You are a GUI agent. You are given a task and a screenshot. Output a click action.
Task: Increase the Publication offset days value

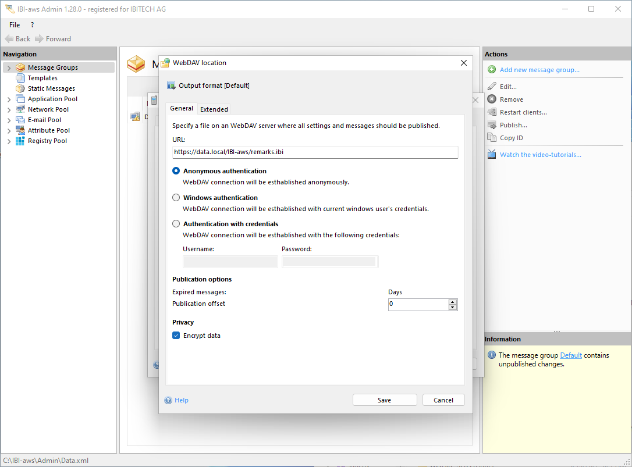click(453, 302)
